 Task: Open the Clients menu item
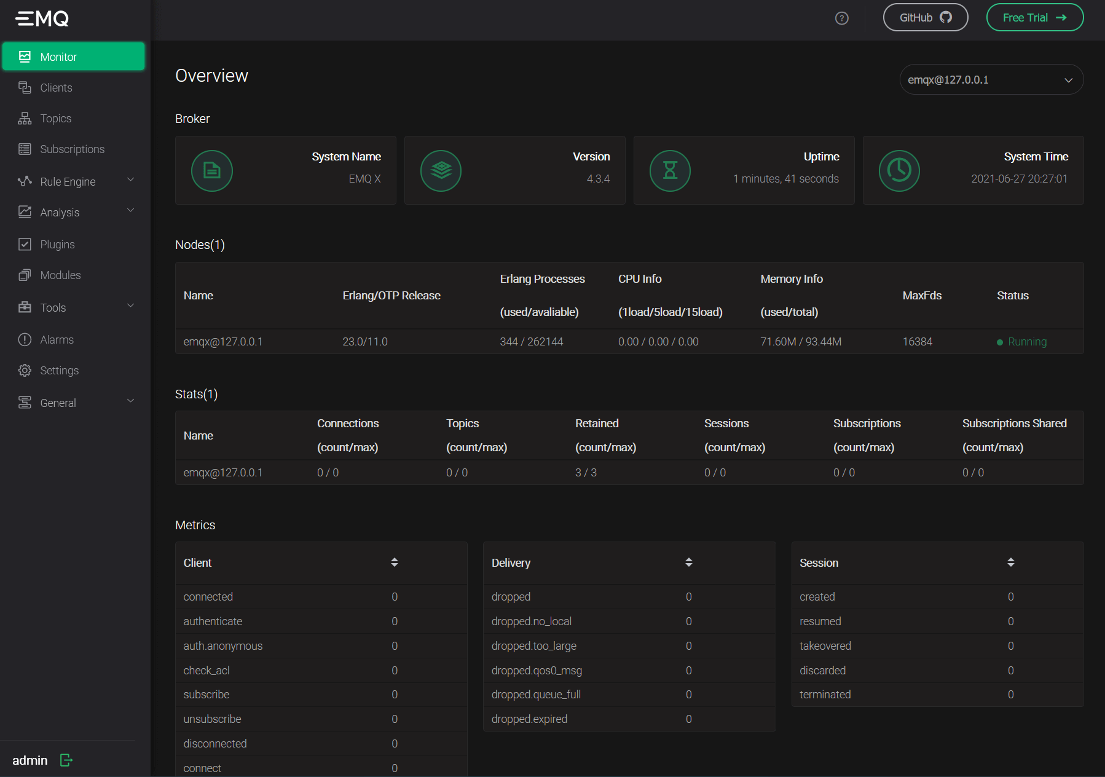(74, 87)
